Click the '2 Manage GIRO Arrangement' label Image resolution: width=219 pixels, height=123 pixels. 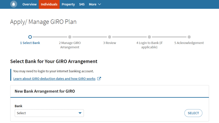(70, 45)
